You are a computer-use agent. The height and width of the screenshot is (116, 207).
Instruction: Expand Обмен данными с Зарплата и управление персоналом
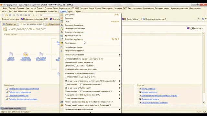click(x=91, y=91)
